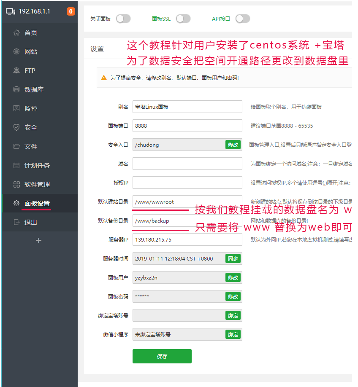Click the 面板端口 input field showing 8888
The image size is (358, 387).
tap(187, 126)
